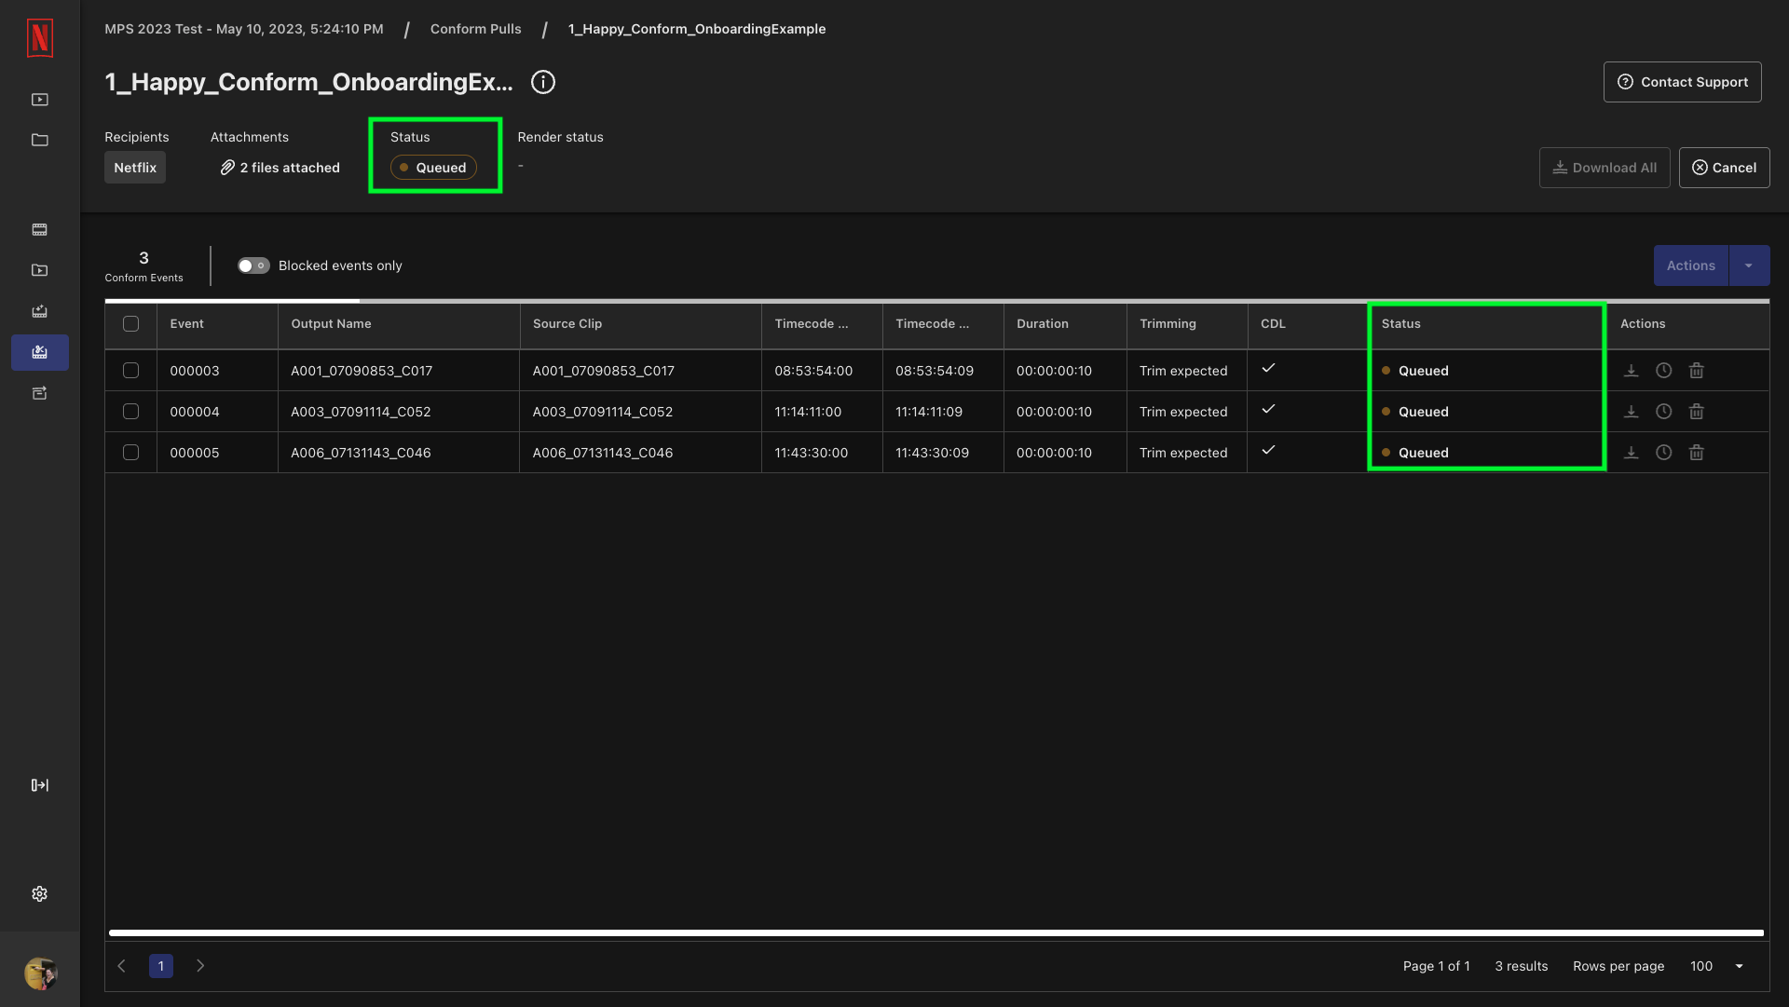Click Trim expected for event 000004
The image size is (1789, 1007).
pos(1183,412)
